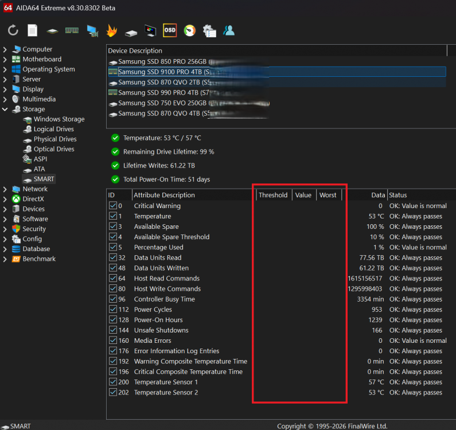Select the DirectX tree node
Image resolution: width=456 pixels, height=430 pixels.
click(x=33, y=199)
